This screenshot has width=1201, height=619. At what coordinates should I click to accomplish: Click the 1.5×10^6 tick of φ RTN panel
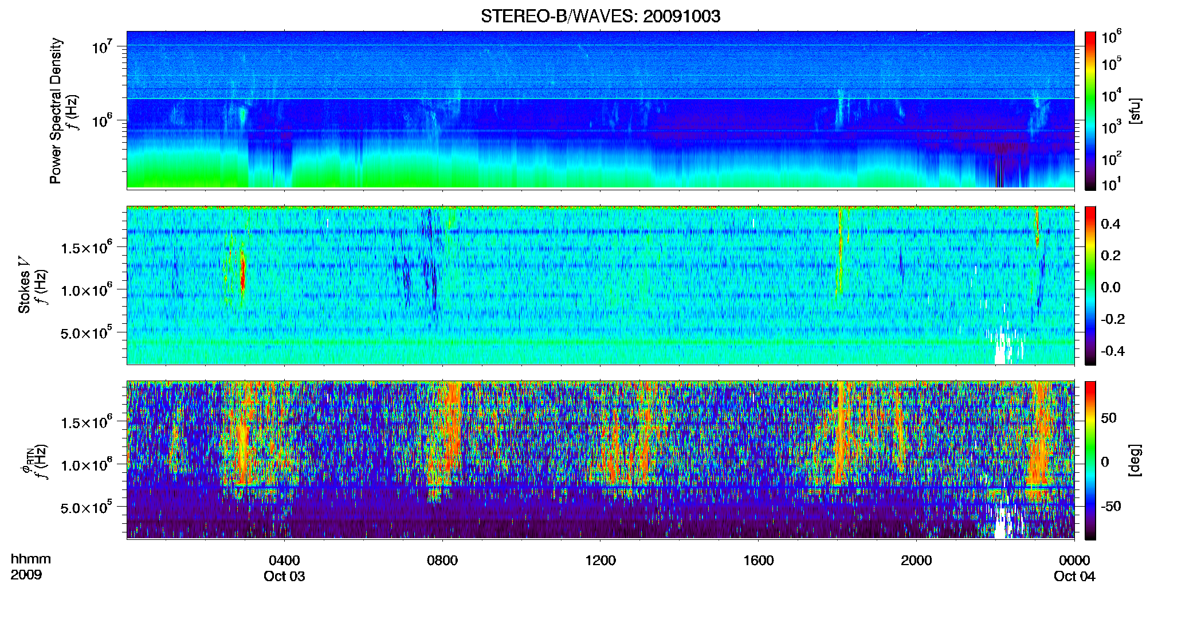pos(87,422)
